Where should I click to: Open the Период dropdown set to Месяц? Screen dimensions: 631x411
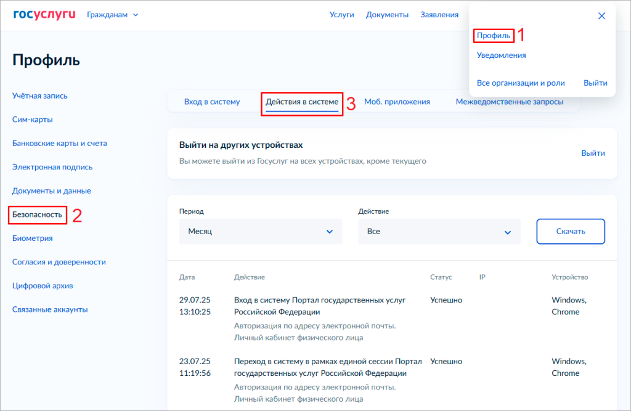260,232
